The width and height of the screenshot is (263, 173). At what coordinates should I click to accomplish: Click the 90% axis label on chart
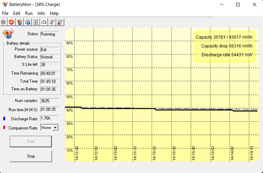[69, 43]
